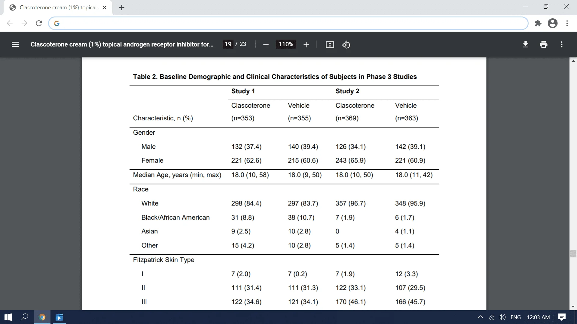Go back to the previous page
Image resolution: width=577 pixels, height=324 pixels.
tap(10, 23)
